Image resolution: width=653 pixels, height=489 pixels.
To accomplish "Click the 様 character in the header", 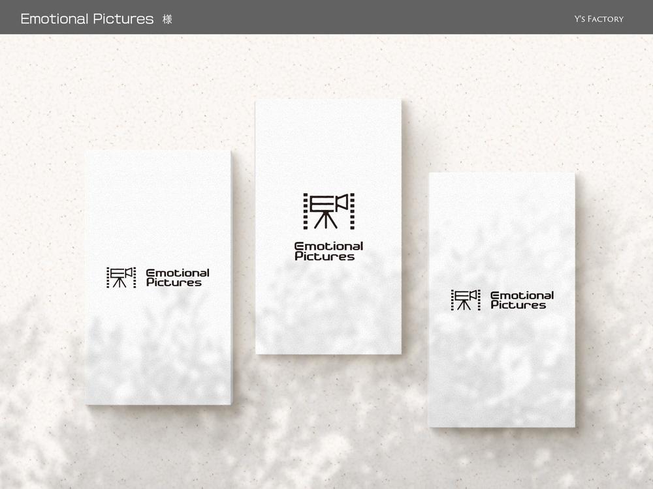I will [x=167, y=19].
